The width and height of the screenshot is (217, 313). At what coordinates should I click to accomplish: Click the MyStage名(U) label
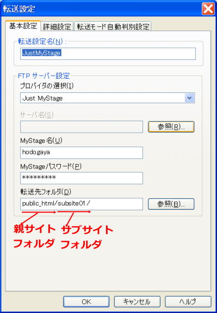[41, 141]
